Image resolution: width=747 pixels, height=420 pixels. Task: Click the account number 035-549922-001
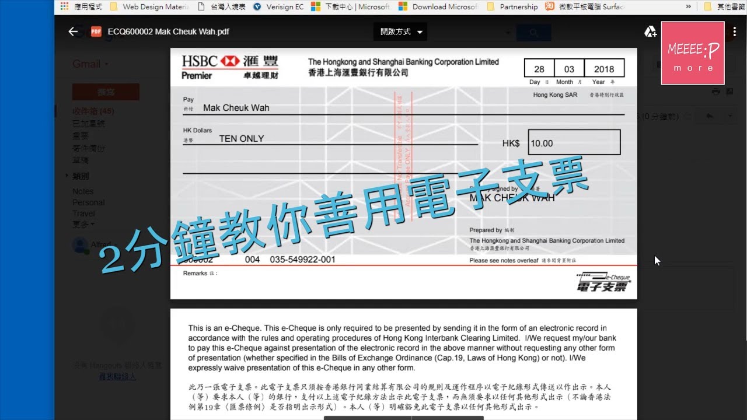(302, 260)
